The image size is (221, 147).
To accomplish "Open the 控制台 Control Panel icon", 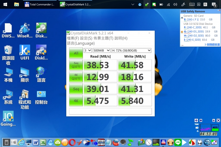I will tap(41, 97).
